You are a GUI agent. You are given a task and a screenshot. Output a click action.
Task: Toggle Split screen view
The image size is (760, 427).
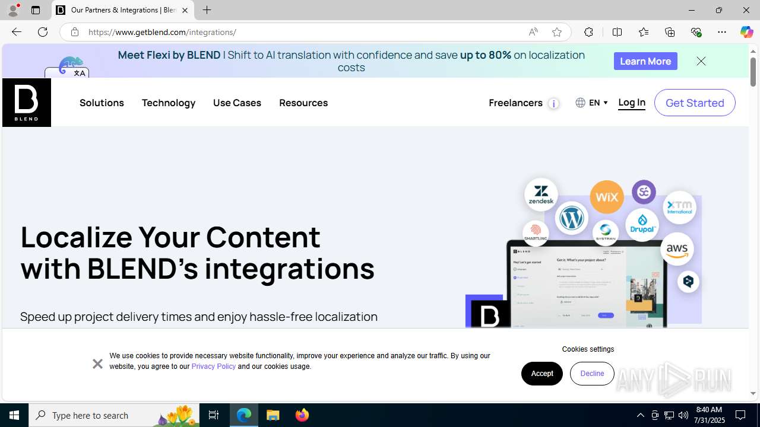tap(617, 32)
